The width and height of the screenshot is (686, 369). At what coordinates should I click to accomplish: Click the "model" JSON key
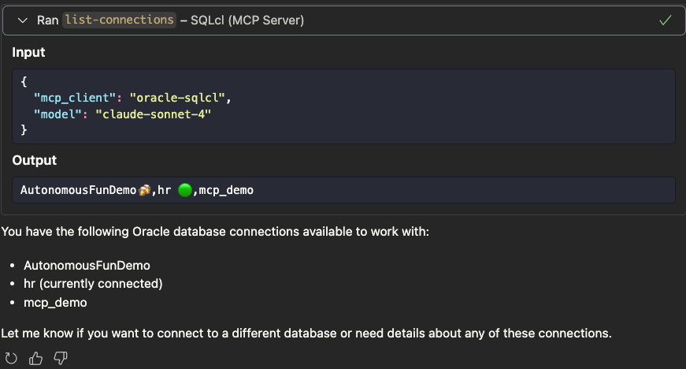tap(57, 114)
